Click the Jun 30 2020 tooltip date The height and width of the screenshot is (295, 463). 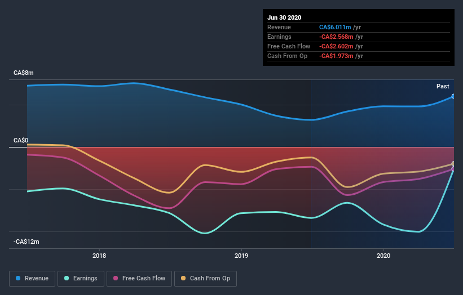pyautogui.click(x=284, y=17)
